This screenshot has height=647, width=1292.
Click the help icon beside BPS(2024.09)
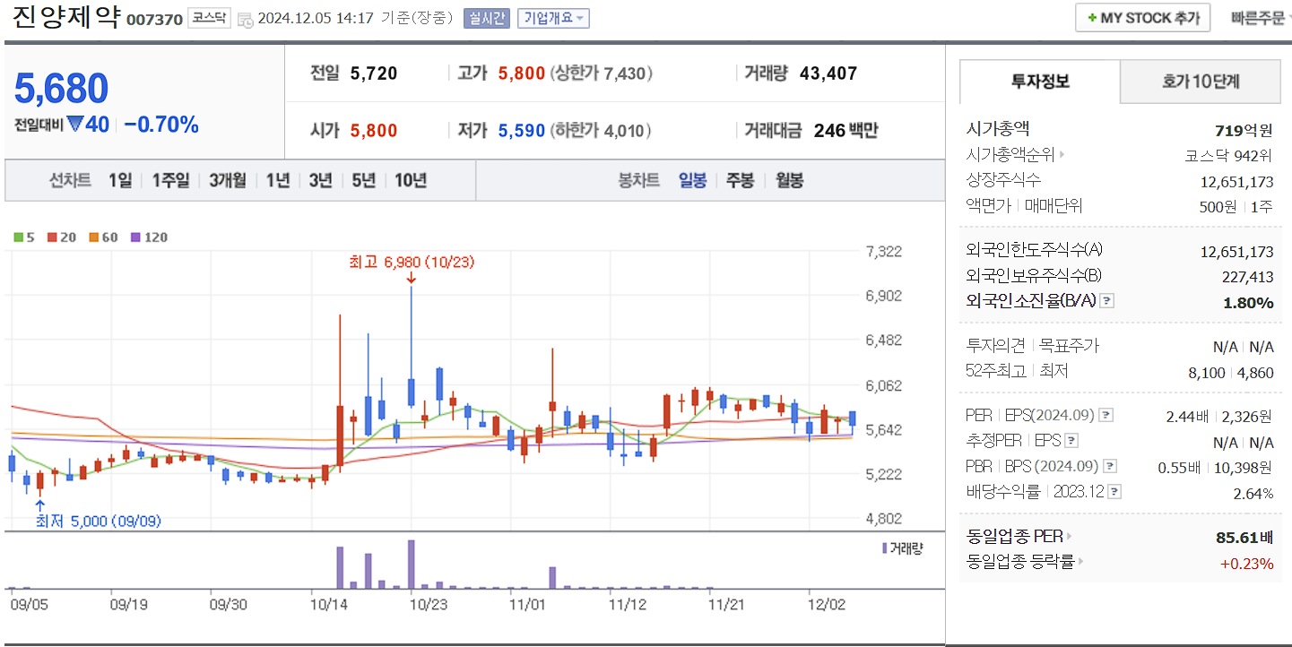[1112, 465]
